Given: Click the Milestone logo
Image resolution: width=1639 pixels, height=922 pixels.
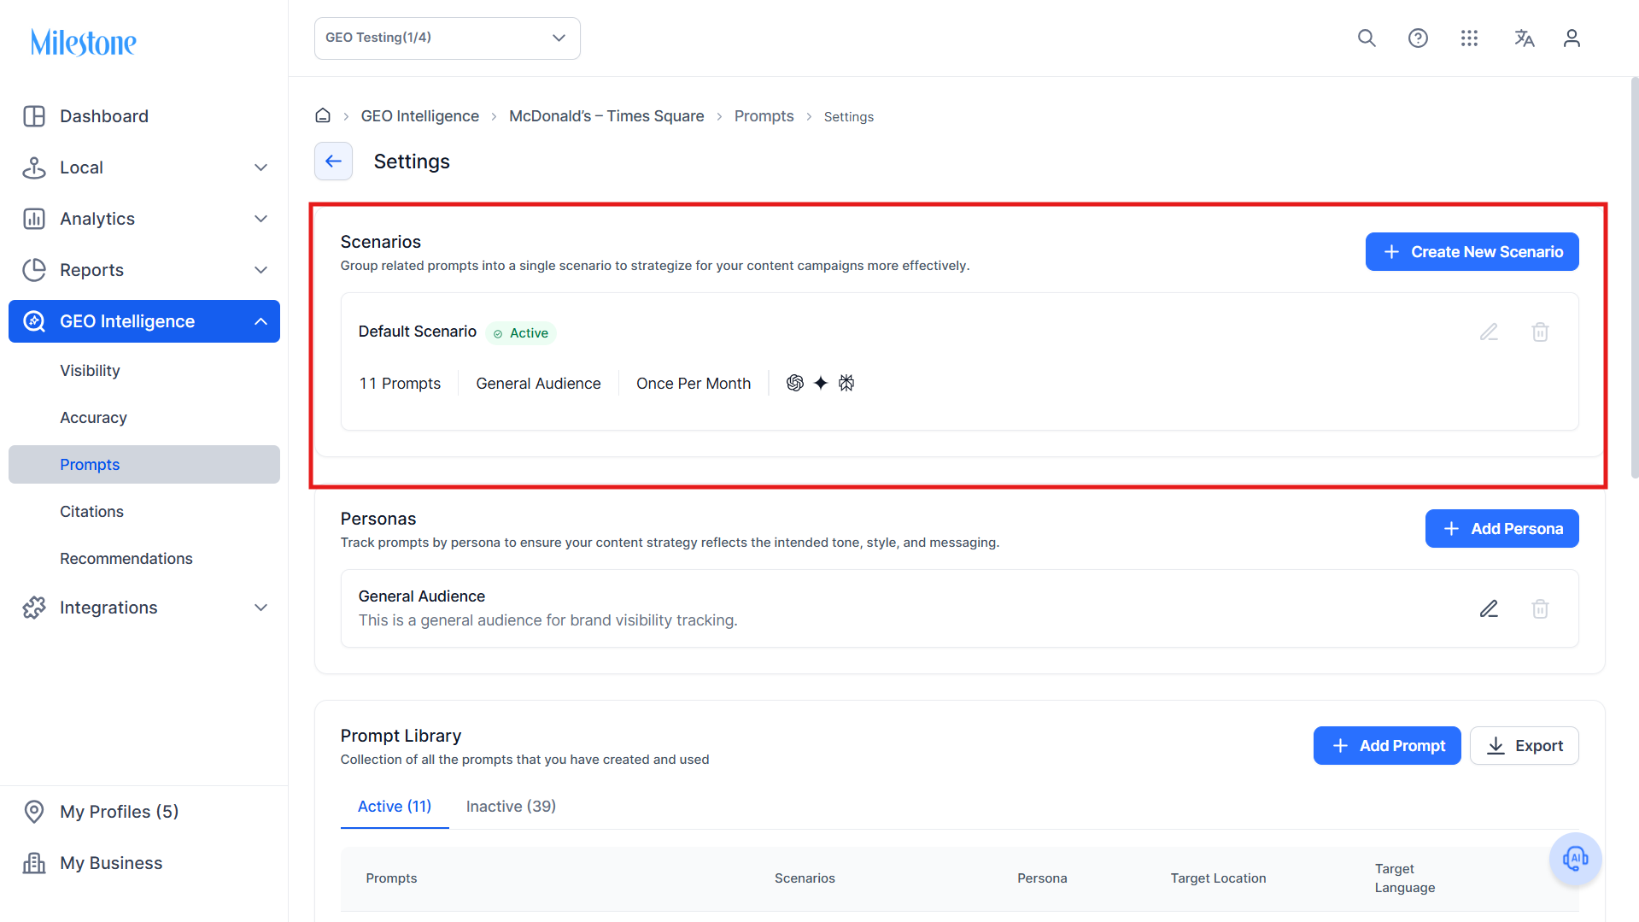Looking at the screenshot, I should 84,42.
